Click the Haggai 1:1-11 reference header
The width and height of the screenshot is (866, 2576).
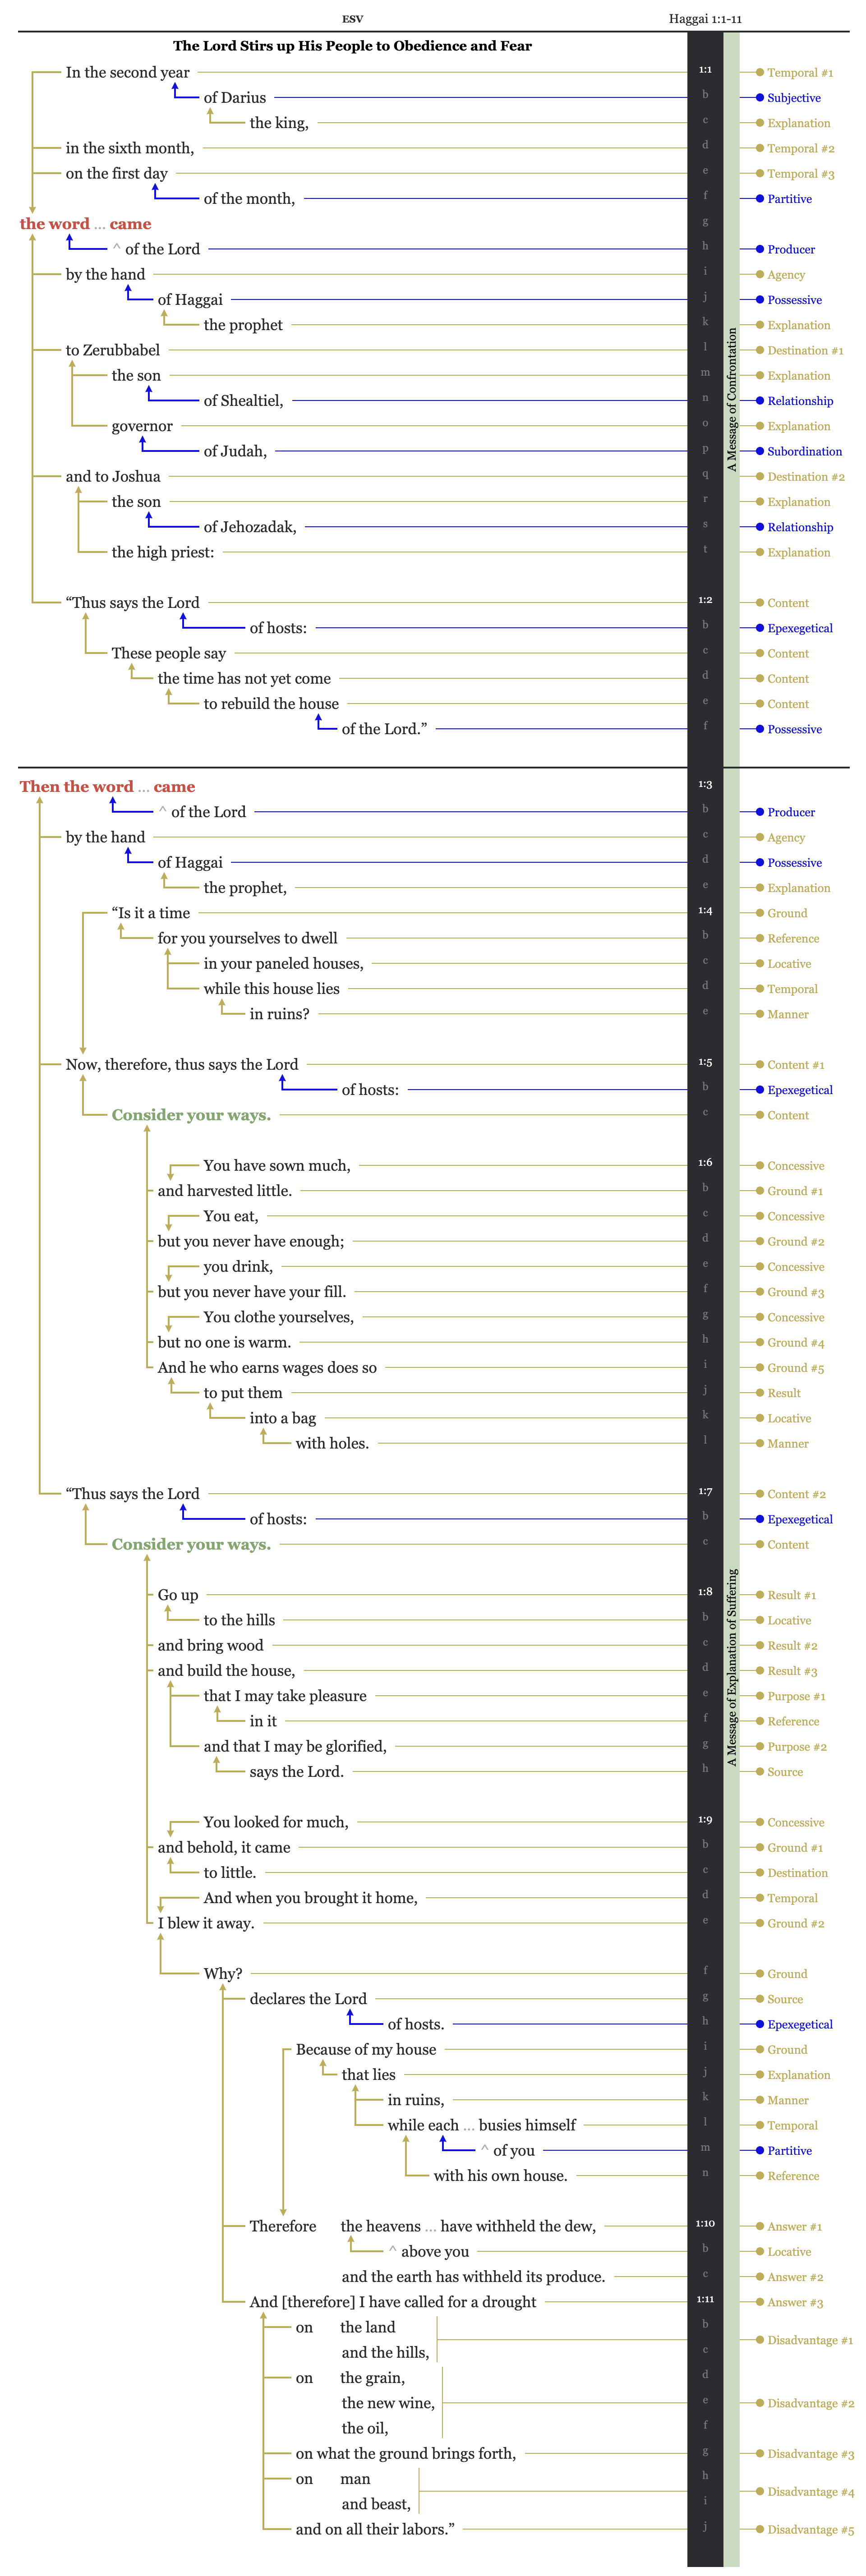point(705,19)
